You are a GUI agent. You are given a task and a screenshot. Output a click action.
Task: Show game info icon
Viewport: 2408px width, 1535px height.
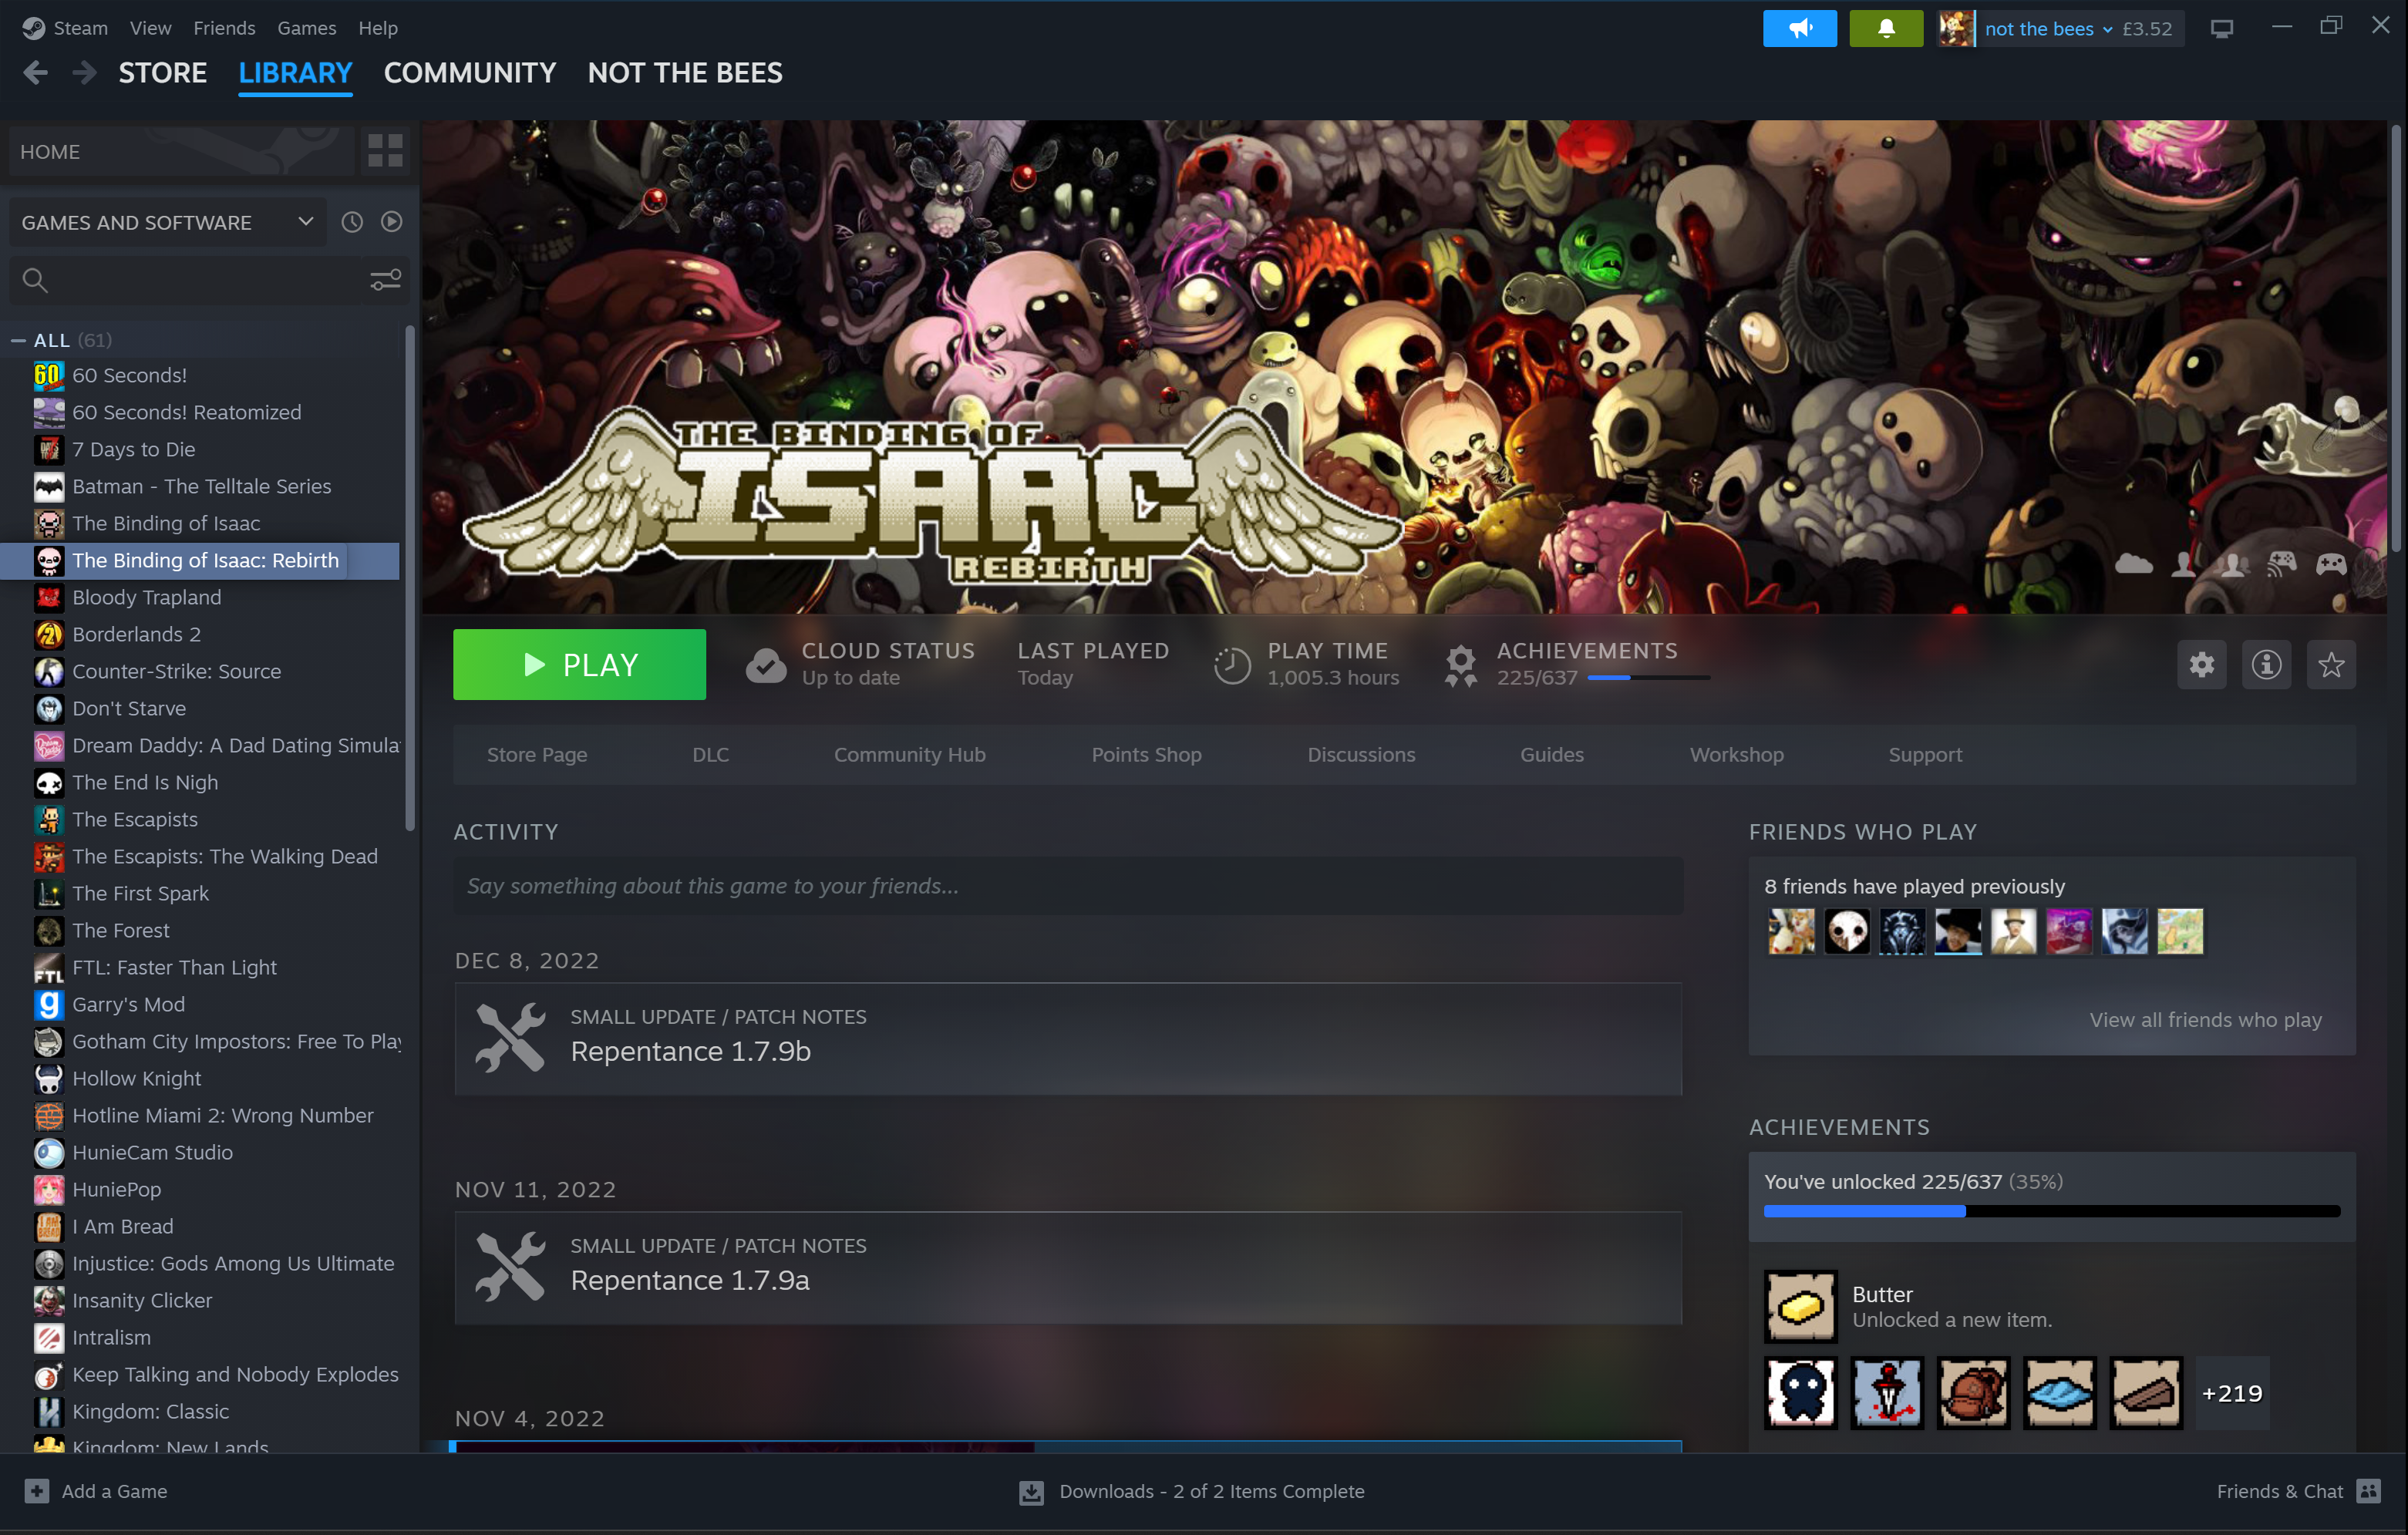click(2266, 665)
